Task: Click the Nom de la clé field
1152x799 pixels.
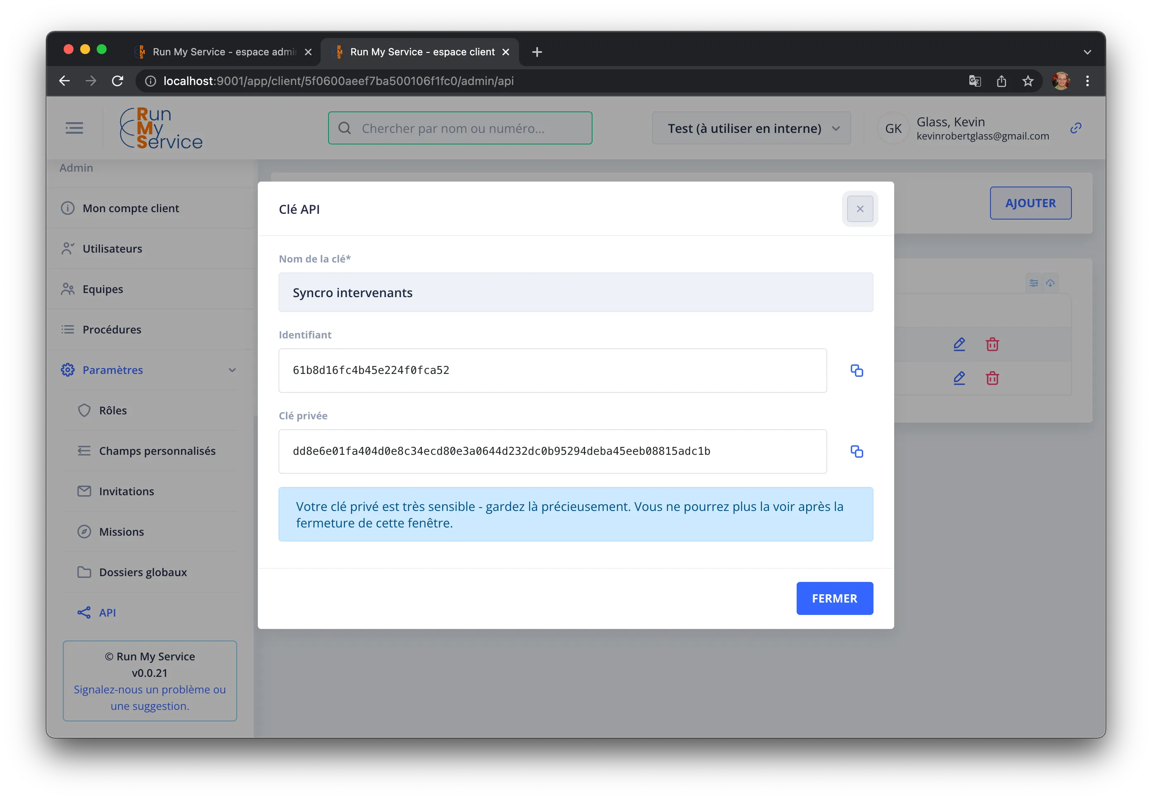Action: pyautogui.click(x=575, y=292)
